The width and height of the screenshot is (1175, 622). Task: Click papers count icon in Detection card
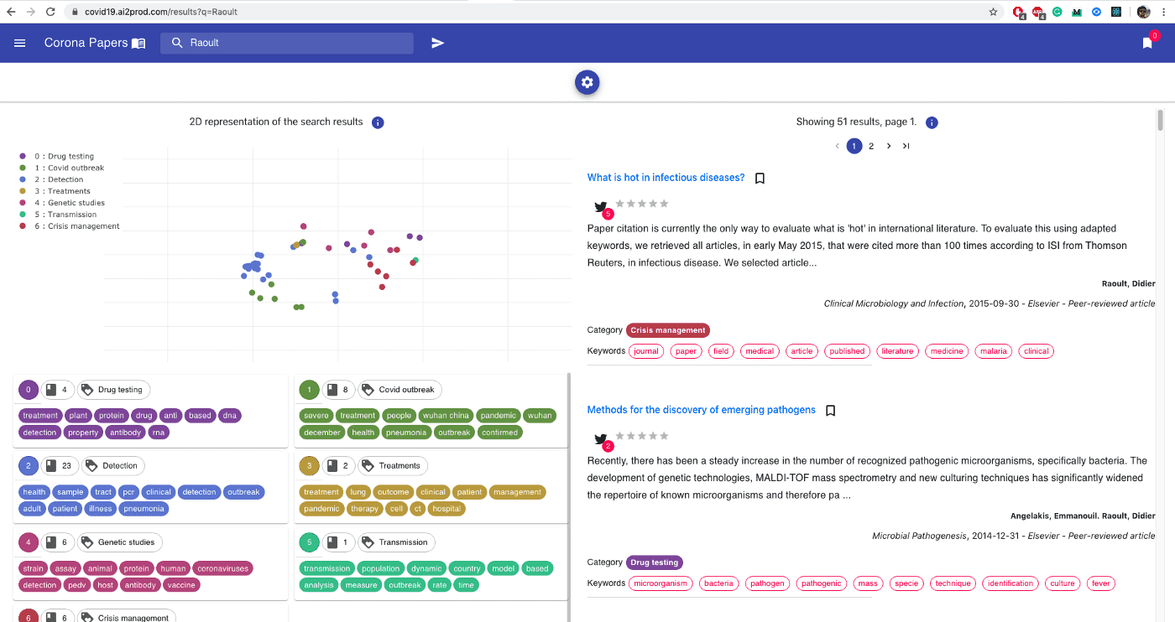[50, 466]
